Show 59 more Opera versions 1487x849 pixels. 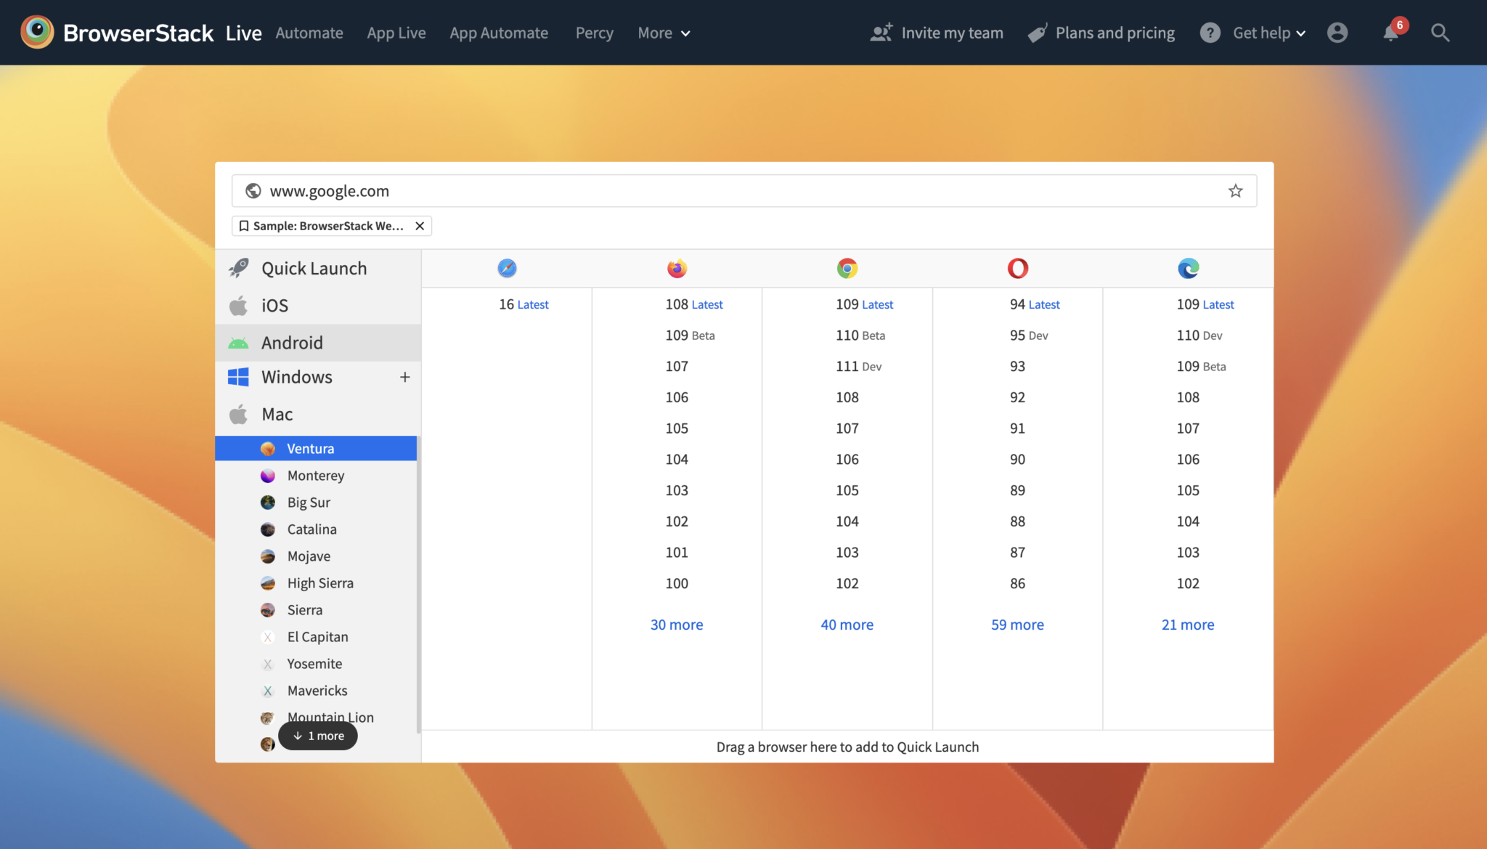coord(1017,624)
